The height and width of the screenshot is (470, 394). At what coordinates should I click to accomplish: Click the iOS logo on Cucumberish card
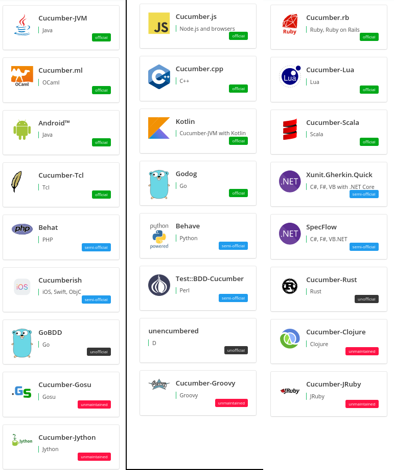point(22,287)
